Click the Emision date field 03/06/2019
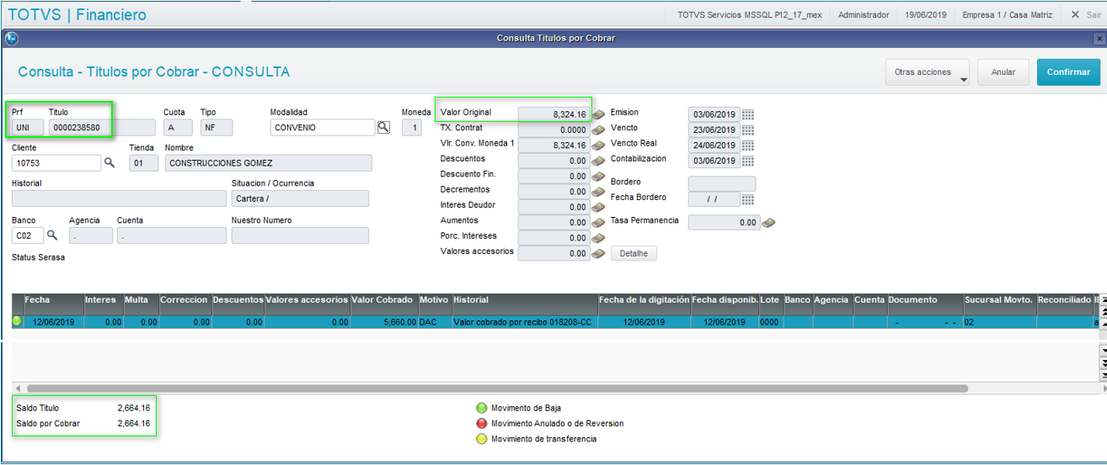Image resolution: width=1107 pixels, height=465 pixels. tap(714, 114)
